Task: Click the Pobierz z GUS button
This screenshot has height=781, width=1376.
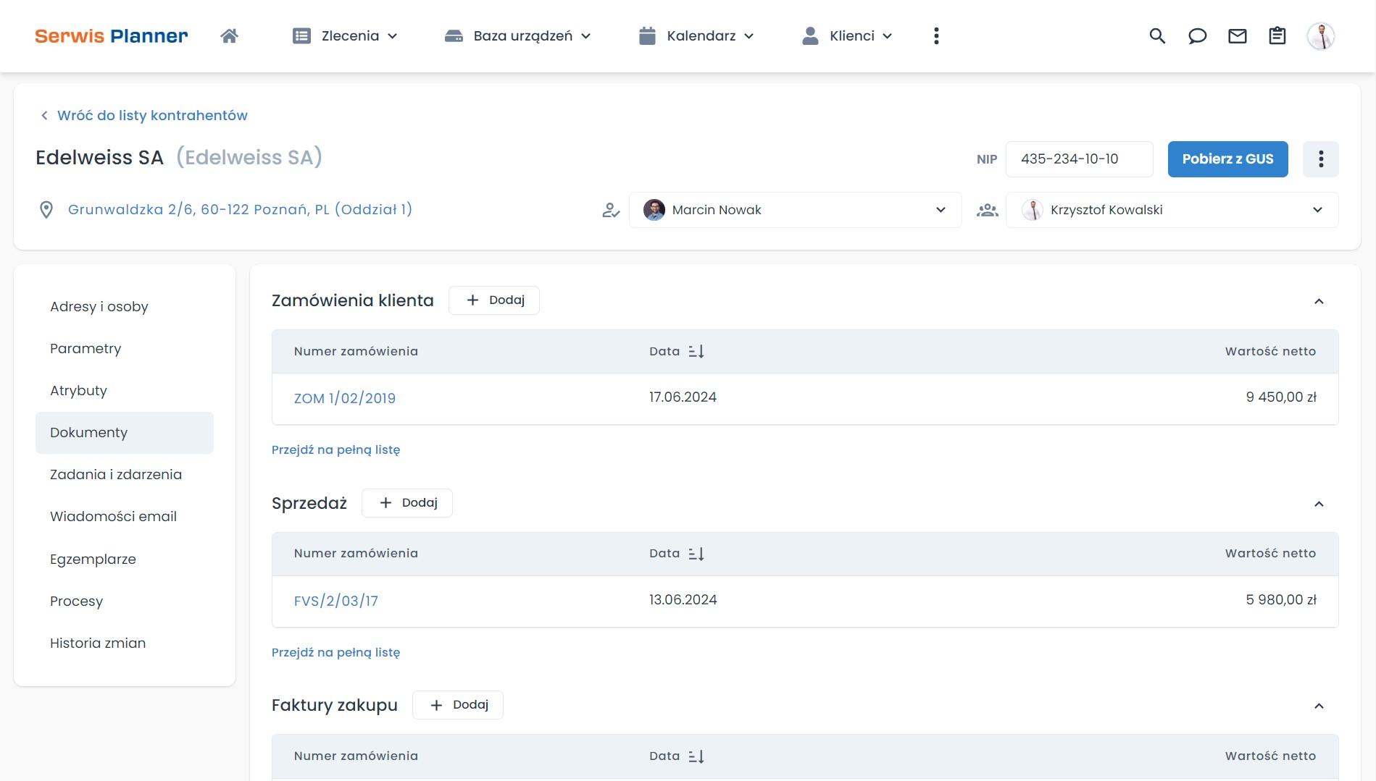Action: (x=1227, y=159)
